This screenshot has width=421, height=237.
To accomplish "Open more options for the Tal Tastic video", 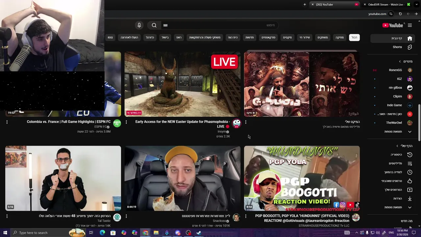I will (x=7, y=216).
